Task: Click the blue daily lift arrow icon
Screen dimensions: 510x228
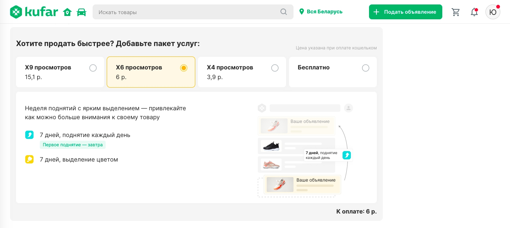Action: coord(29,135)
